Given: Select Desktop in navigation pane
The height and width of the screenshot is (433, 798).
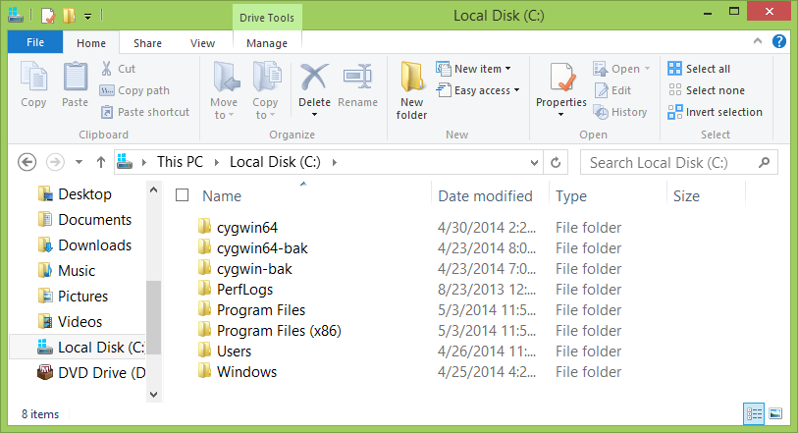Looking at the screenshot, I should 75,193.
